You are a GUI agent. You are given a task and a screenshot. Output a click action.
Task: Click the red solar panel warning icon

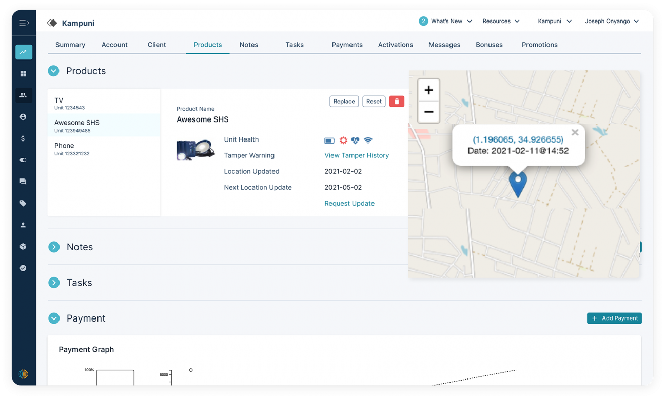343,140
